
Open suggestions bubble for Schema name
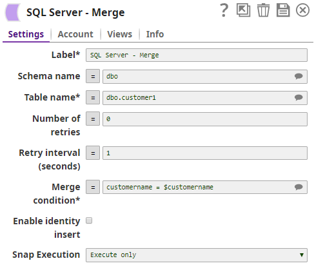click(299, 76)
